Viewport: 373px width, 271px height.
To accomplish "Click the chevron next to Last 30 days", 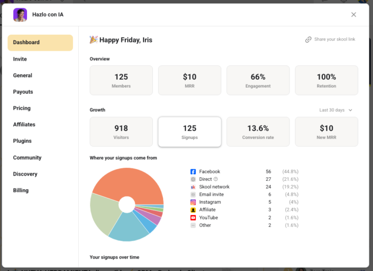I will click(x=350, y=110).
